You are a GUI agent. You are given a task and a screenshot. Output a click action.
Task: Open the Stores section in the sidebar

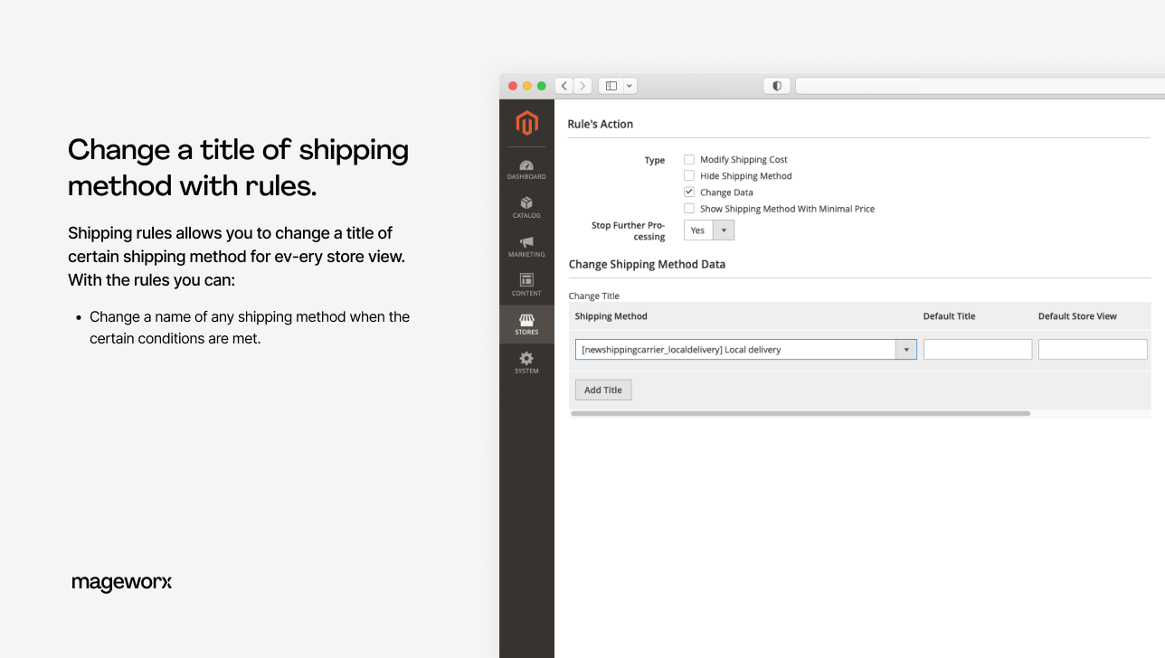526,324
